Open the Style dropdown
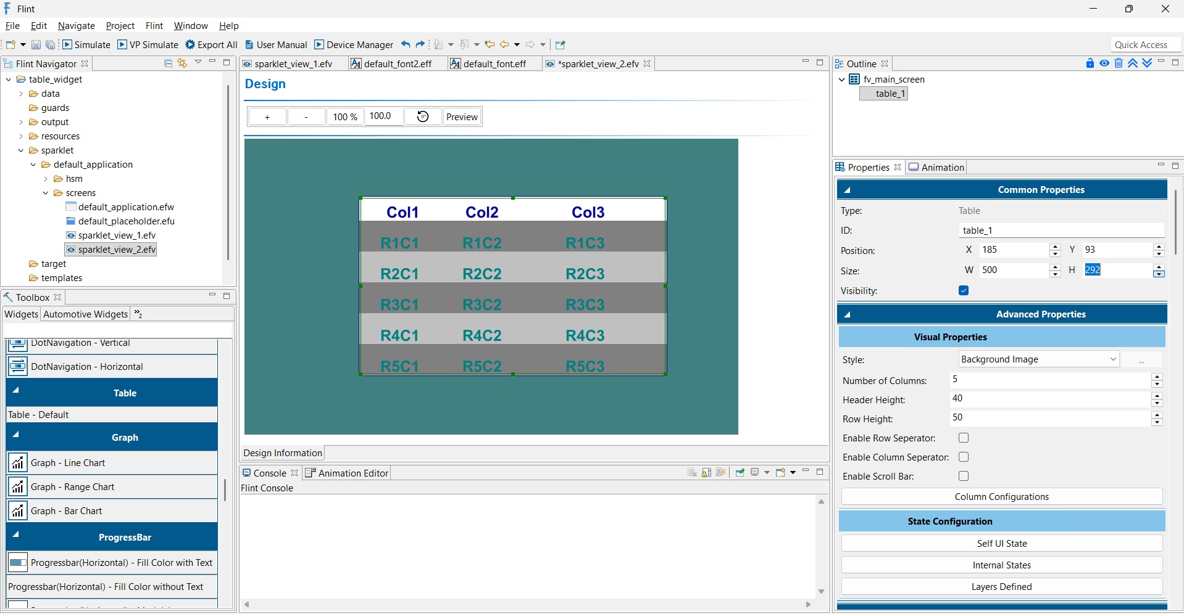Screen dimensions: 1184x614 pyautogui.click(x=1039, y=359)
